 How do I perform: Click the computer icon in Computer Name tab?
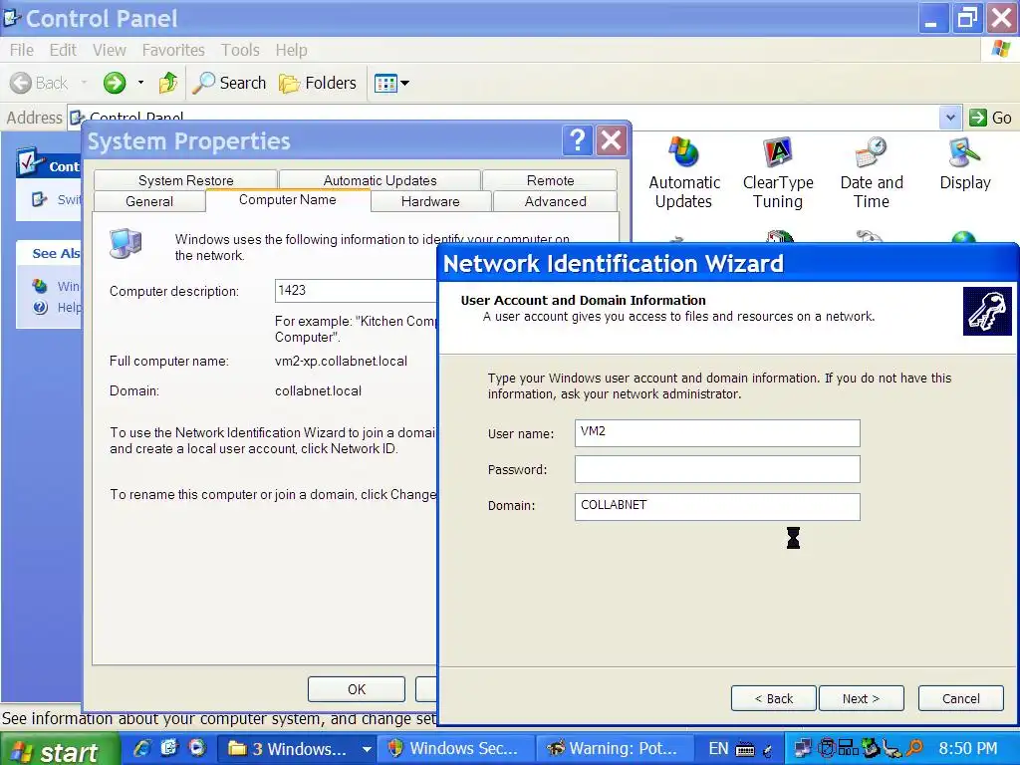coord(126,244)
